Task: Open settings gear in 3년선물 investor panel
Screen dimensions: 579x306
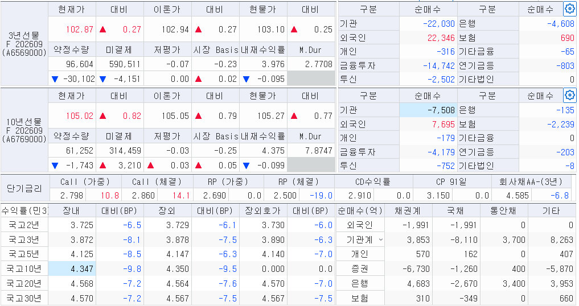Action: pyautogui.click(x=569, y=9)
